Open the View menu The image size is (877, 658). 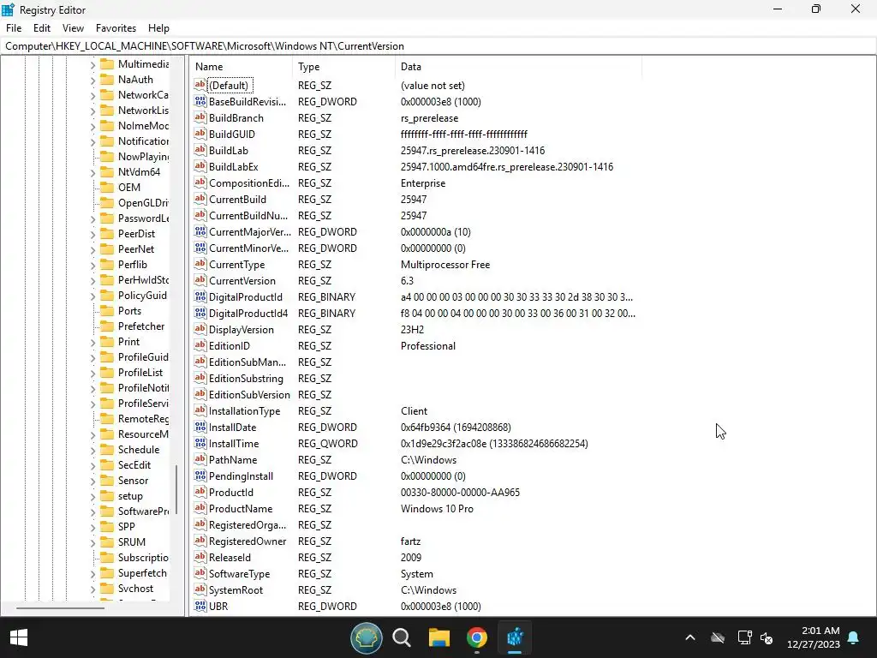point(73,28)
